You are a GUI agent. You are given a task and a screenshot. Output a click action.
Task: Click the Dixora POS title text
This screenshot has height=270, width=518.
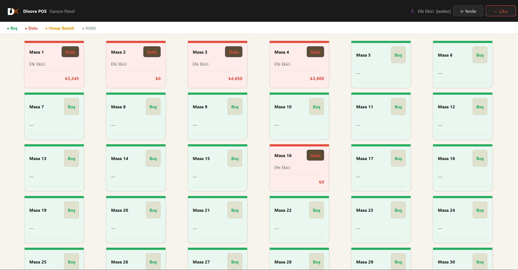[35, 11]
